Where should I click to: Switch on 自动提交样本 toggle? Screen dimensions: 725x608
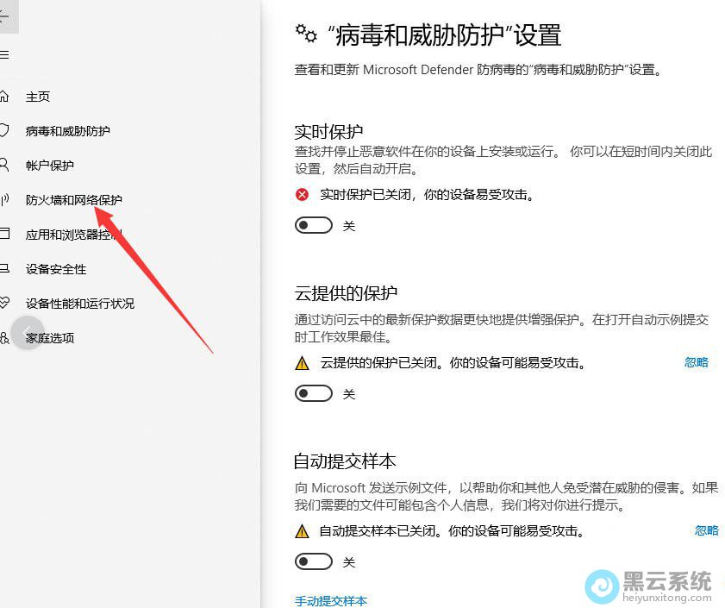(x=314, y=561)
